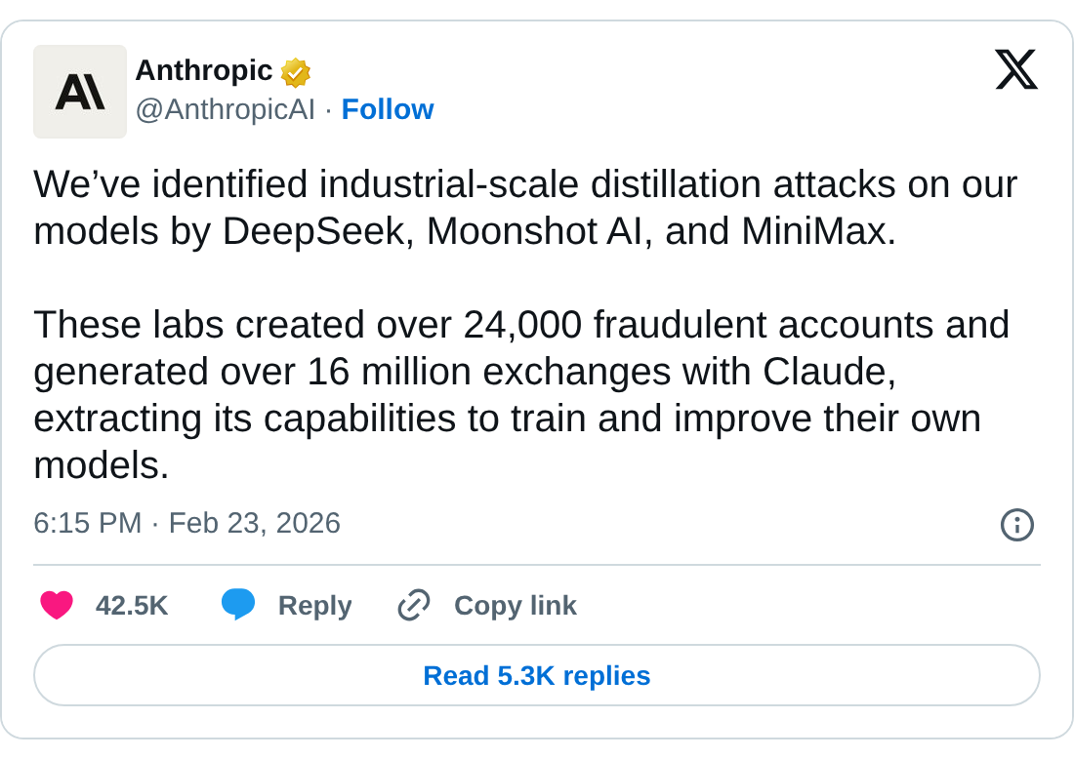Click the 42.5K likes count
The height and width of the screenshot is (759, 1074).
click(132, 606)
